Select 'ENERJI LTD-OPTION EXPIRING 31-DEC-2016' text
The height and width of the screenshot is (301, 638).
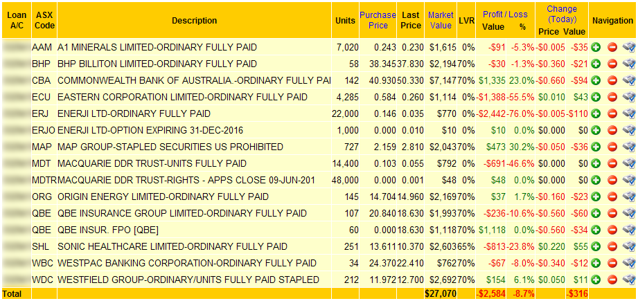click(x=150, y=130)
